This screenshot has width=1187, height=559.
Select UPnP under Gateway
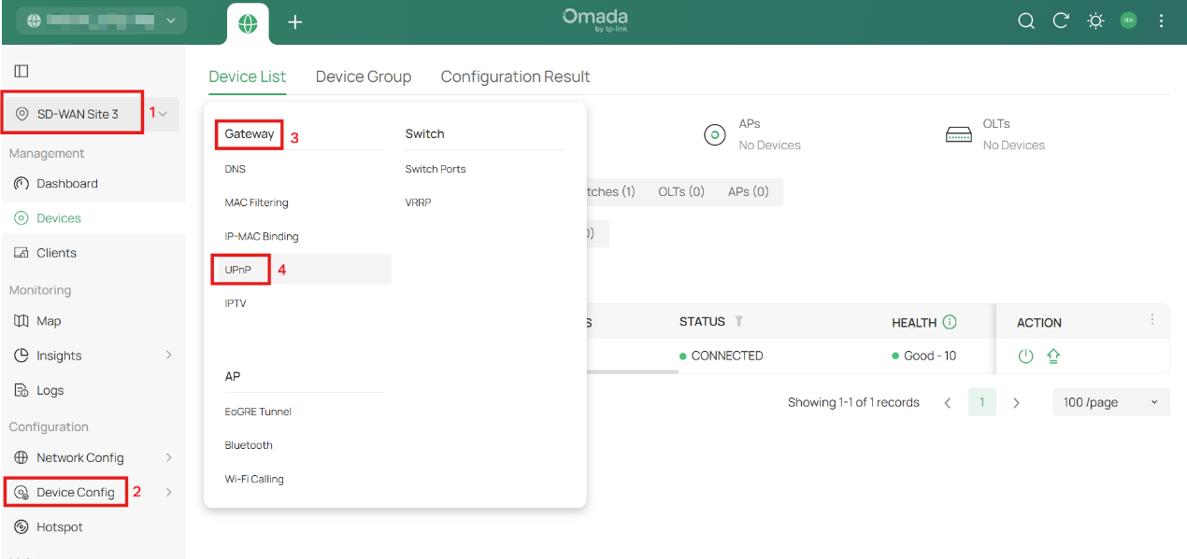click(x=238, y=270)
